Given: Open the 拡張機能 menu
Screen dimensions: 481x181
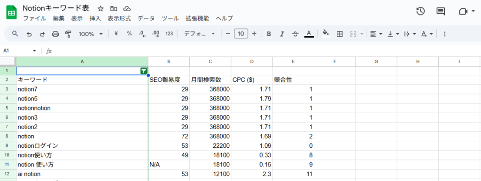Looking at the screenshot, I should (197, 18).
